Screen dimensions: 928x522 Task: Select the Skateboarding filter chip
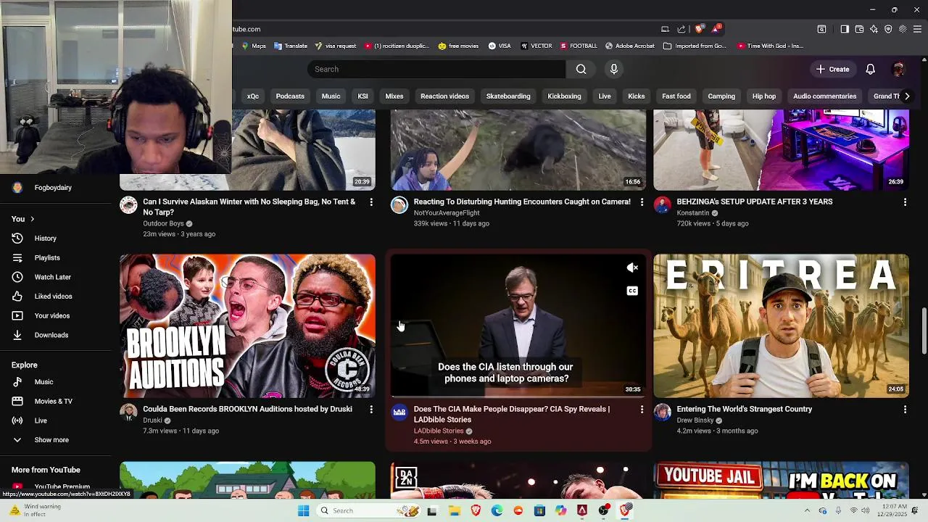pos(508,96)
